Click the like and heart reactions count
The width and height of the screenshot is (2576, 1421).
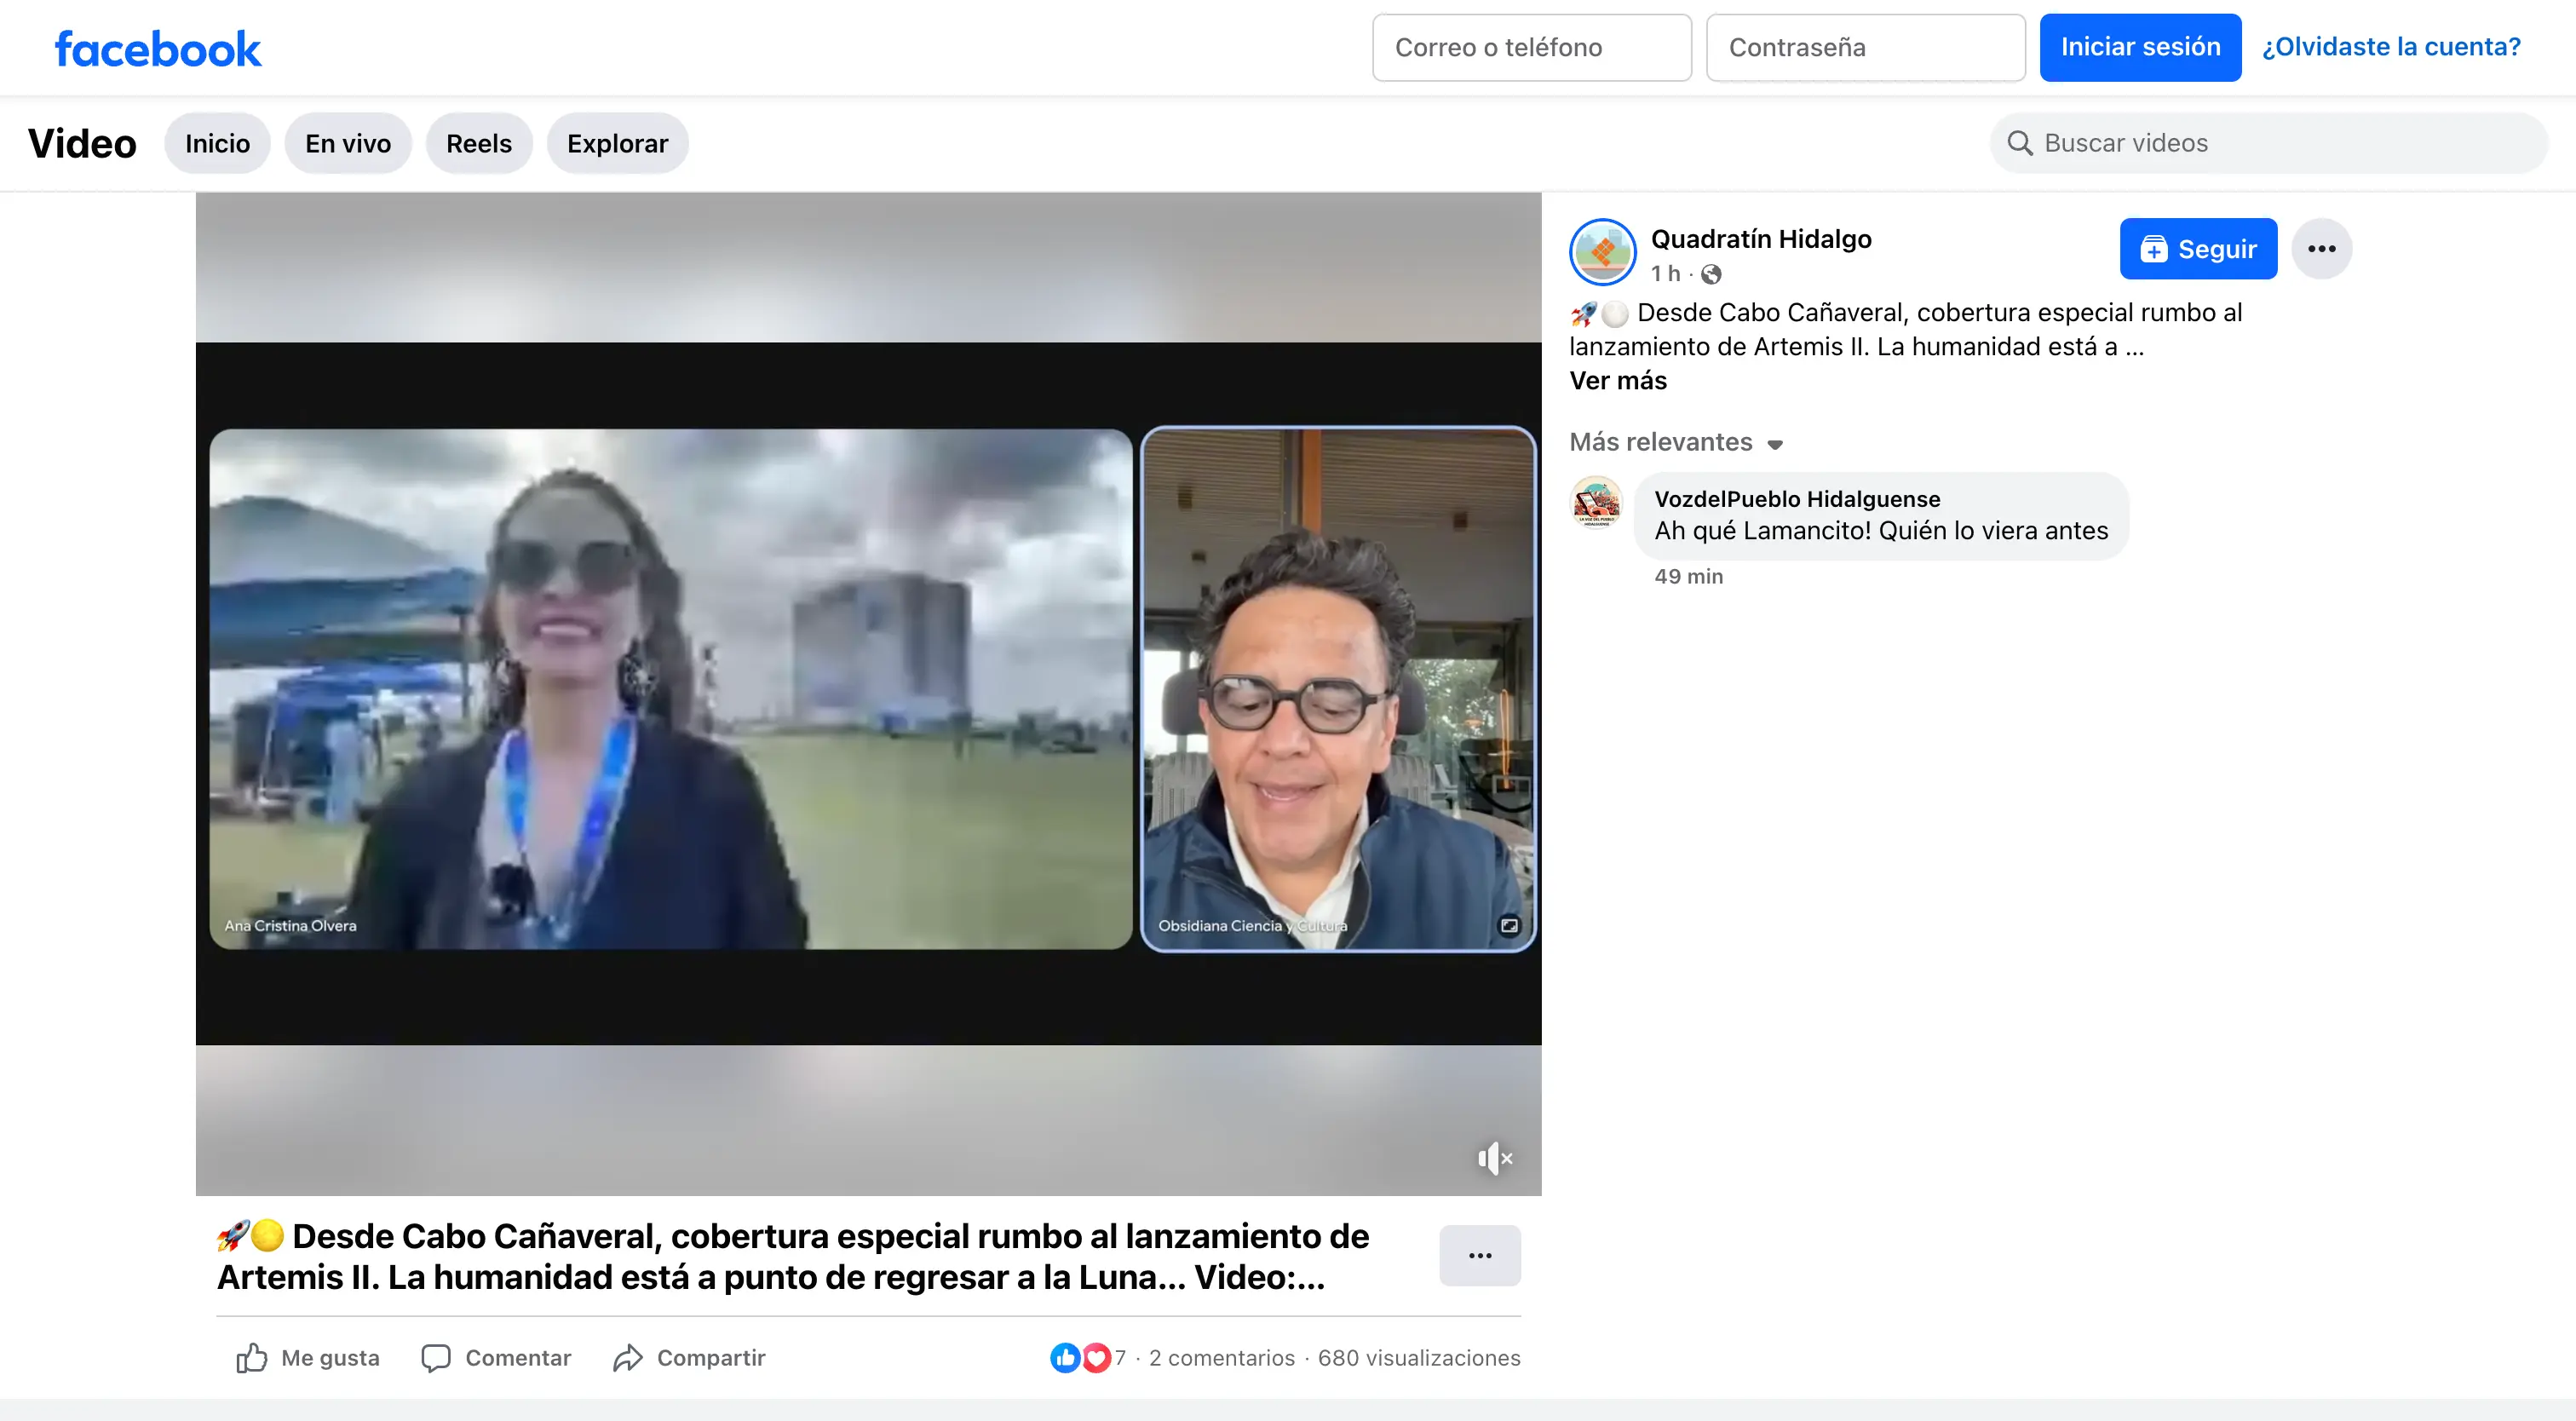coord(1088,1357)
